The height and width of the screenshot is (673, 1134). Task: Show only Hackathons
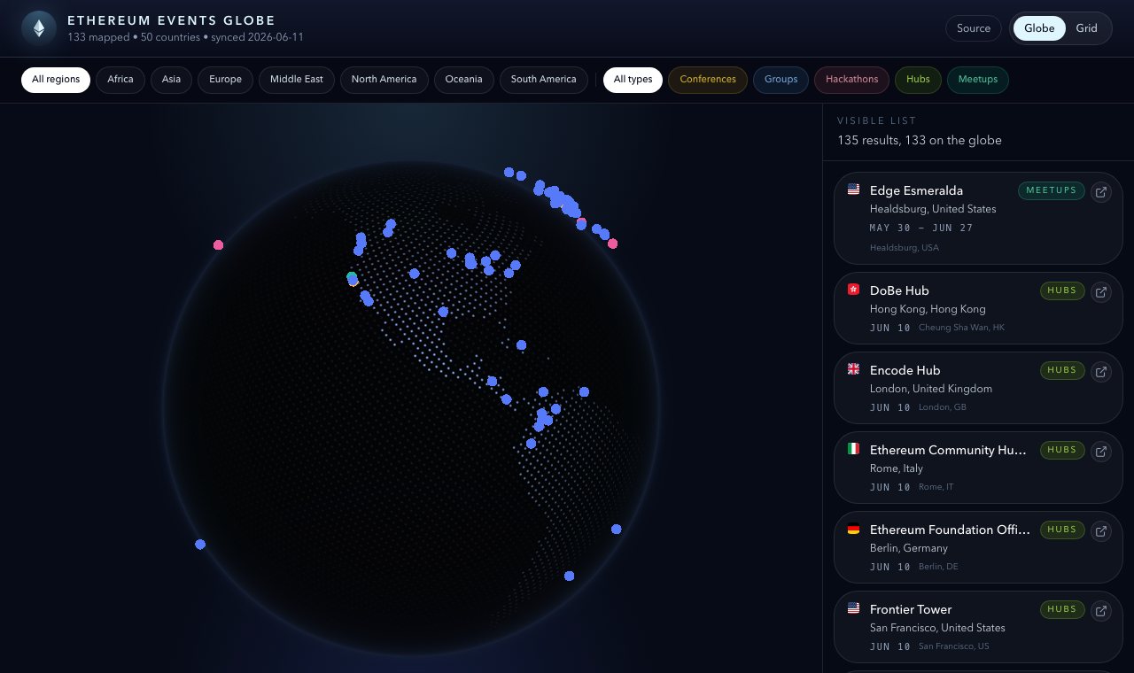tap(851, 80)
